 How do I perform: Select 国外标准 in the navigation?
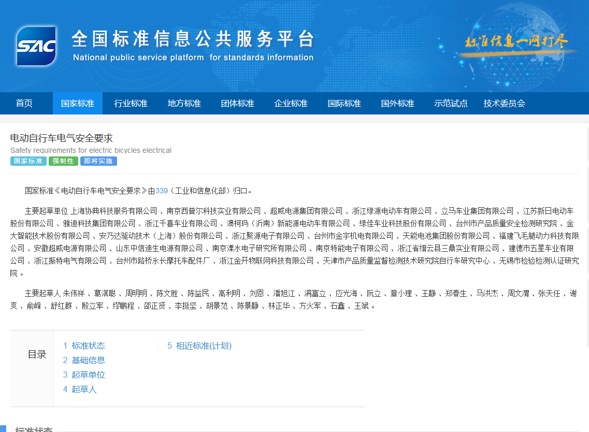[398, 104]
